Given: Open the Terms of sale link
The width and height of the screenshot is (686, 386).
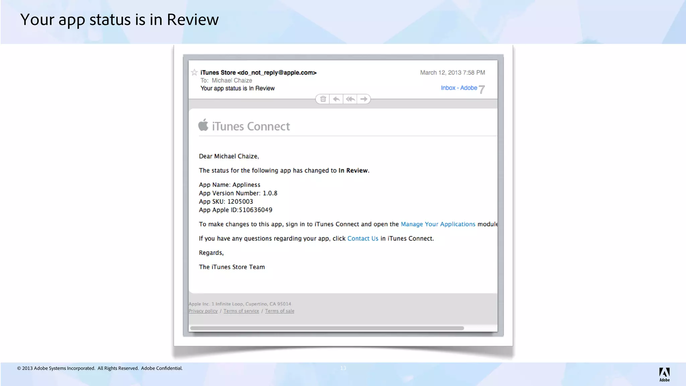Looking at the screenshot, I should pos(280,311).
